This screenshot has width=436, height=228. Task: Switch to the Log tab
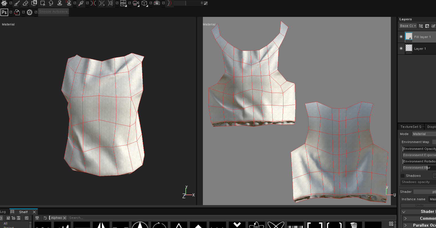point(3,212)
